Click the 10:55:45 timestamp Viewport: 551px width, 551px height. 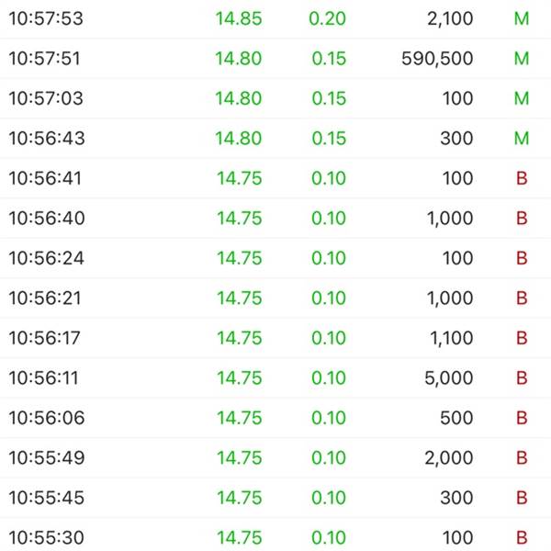click(45, 498)
